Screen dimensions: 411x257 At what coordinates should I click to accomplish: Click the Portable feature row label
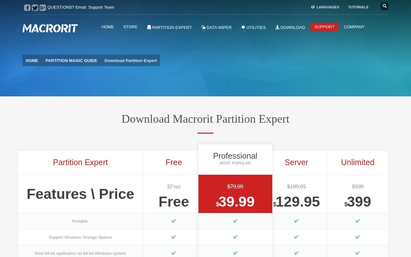80,221
